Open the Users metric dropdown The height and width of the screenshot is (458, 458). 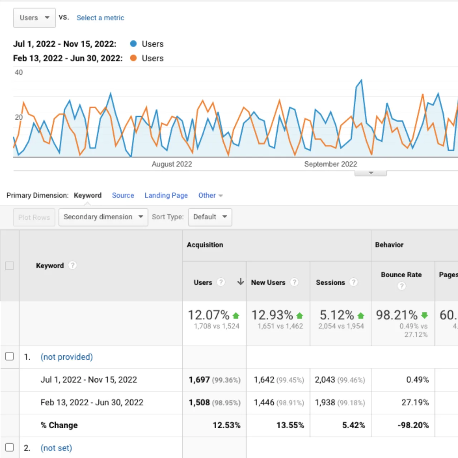pos(34,18)
